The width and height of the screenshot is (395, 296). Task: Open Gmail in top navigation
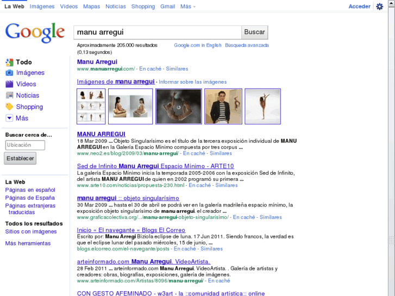(168, 7)
